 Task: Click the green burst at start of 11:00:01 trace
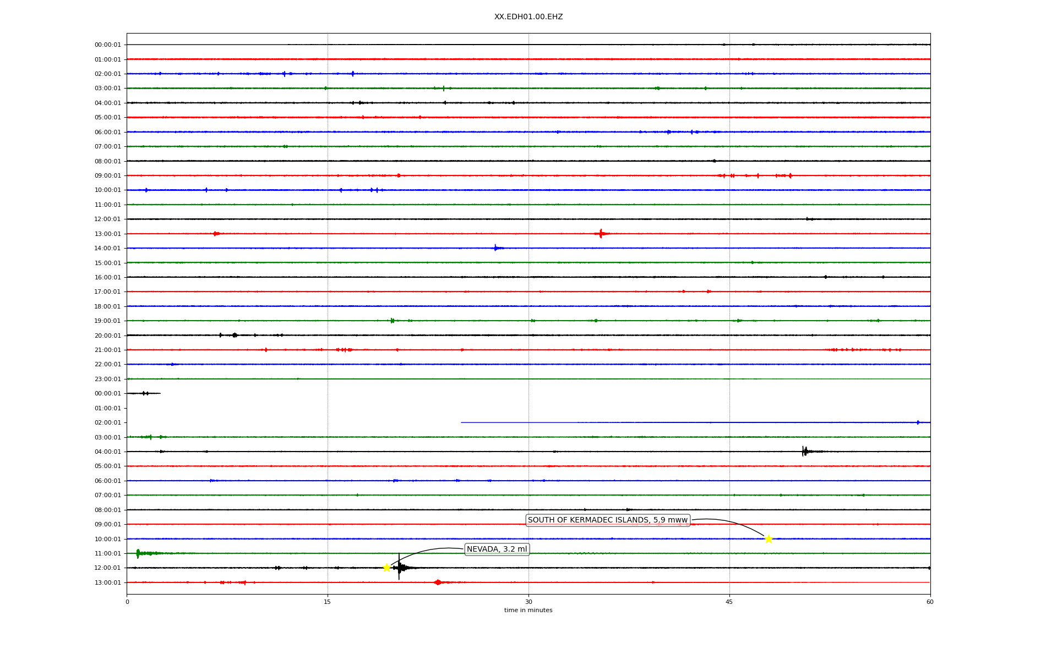point(138,553)
